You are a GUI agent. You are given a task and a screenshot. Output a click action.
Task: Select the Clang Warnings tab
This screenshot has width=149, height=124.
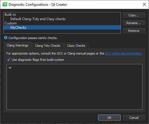pos(17,45)
